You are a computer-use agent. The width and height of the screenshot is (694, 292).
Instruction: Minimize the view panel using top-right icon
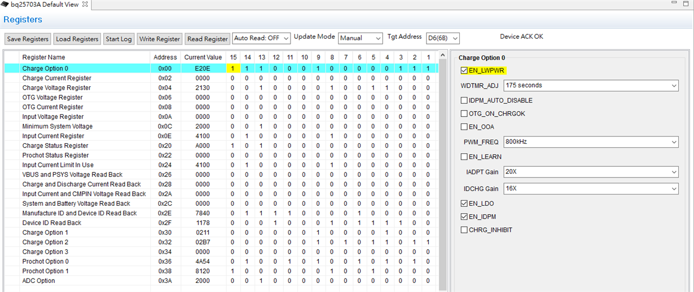[674, 3]
